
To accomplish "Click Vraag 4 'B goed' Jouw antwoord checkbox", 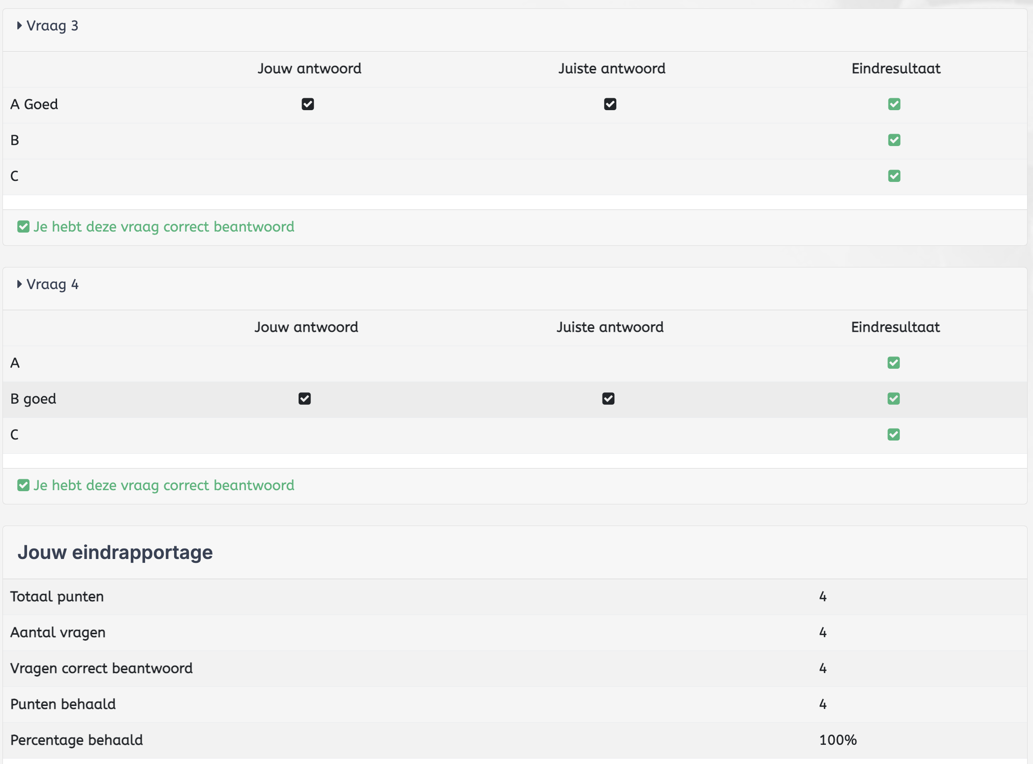I will point(304,399).
